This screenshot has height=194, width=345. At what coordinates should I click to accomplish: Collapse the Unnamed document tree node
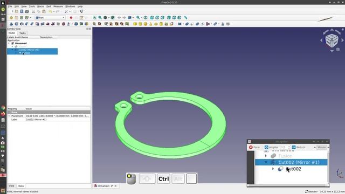[x=9, y=43]
